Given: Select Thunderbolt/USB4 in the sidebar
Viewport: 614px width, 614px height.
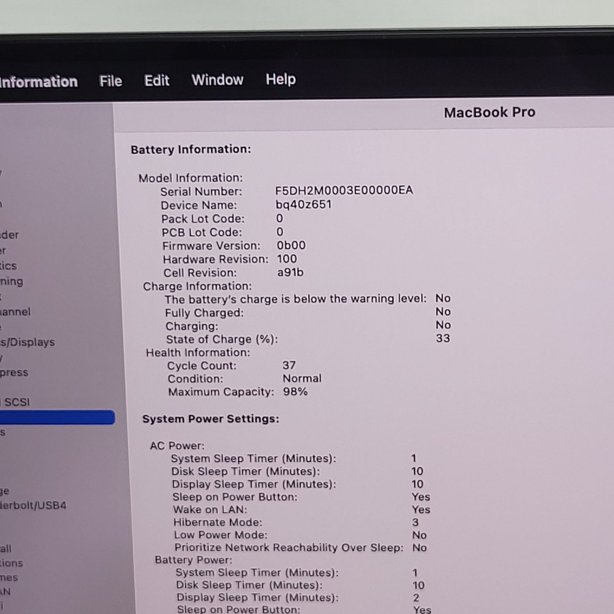Looking at the screenshot, I should coord(33,506).
